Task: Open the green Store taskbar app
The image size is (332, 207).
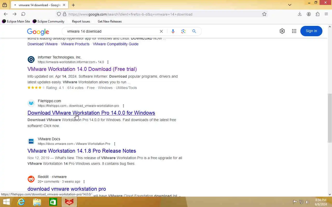Action: coord(53,202)
